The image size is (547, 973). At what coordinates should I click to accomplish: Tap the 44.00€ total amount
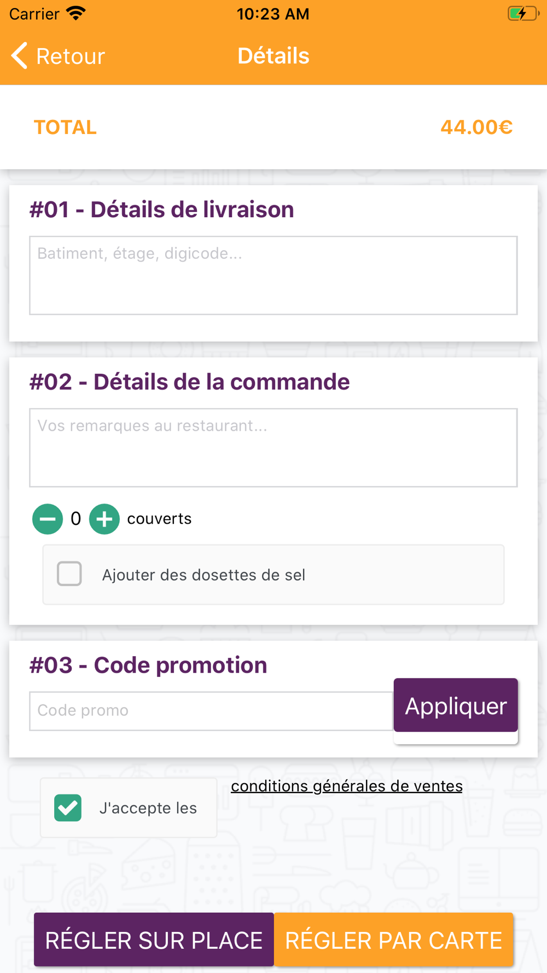pyautogui.click(x=476, y=127)
